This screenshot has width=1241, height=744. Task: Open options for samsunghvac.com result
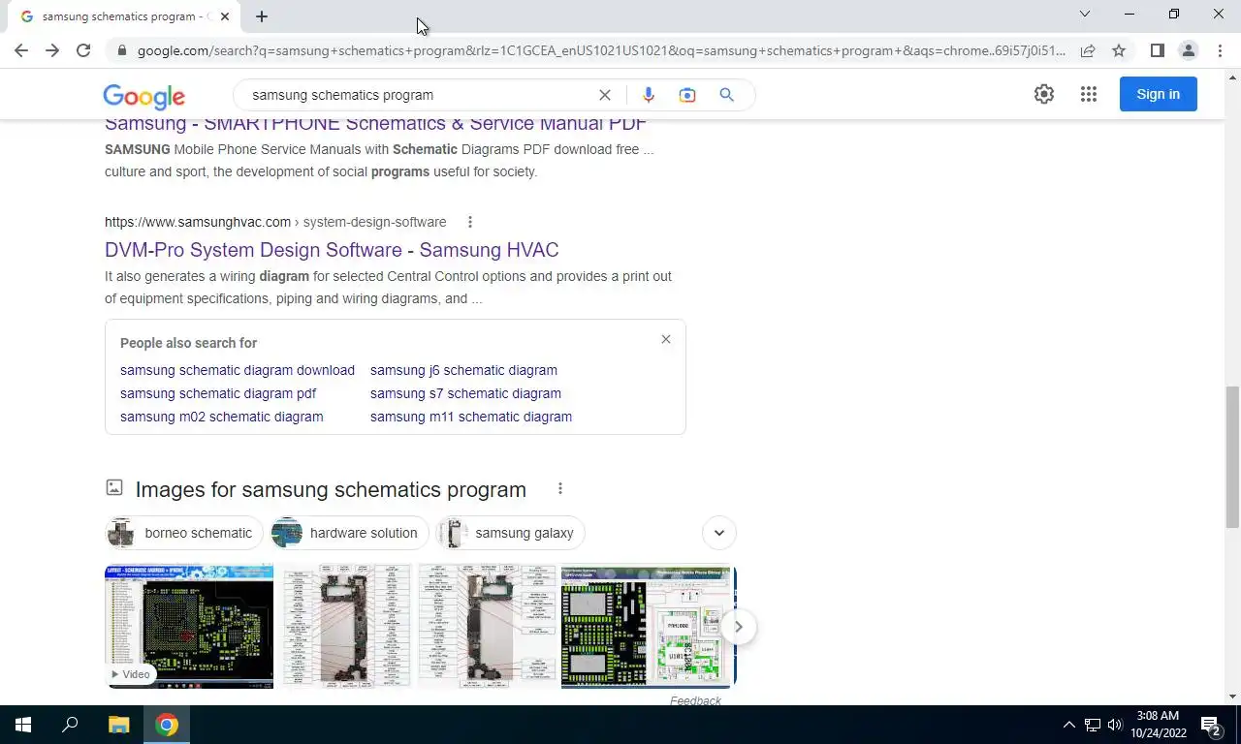coord(470,222)
